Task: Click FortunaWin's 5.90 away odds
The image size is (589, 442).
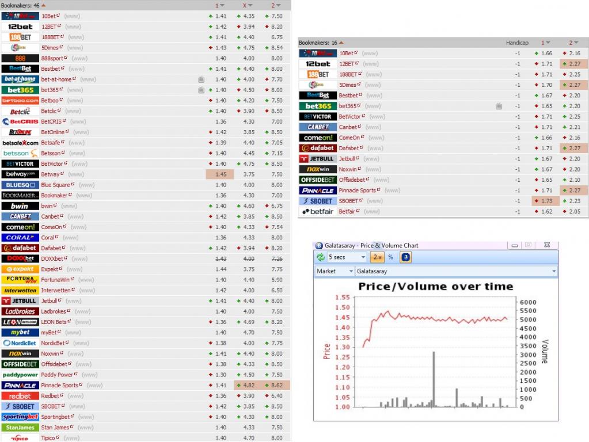Action: (277, 280)
